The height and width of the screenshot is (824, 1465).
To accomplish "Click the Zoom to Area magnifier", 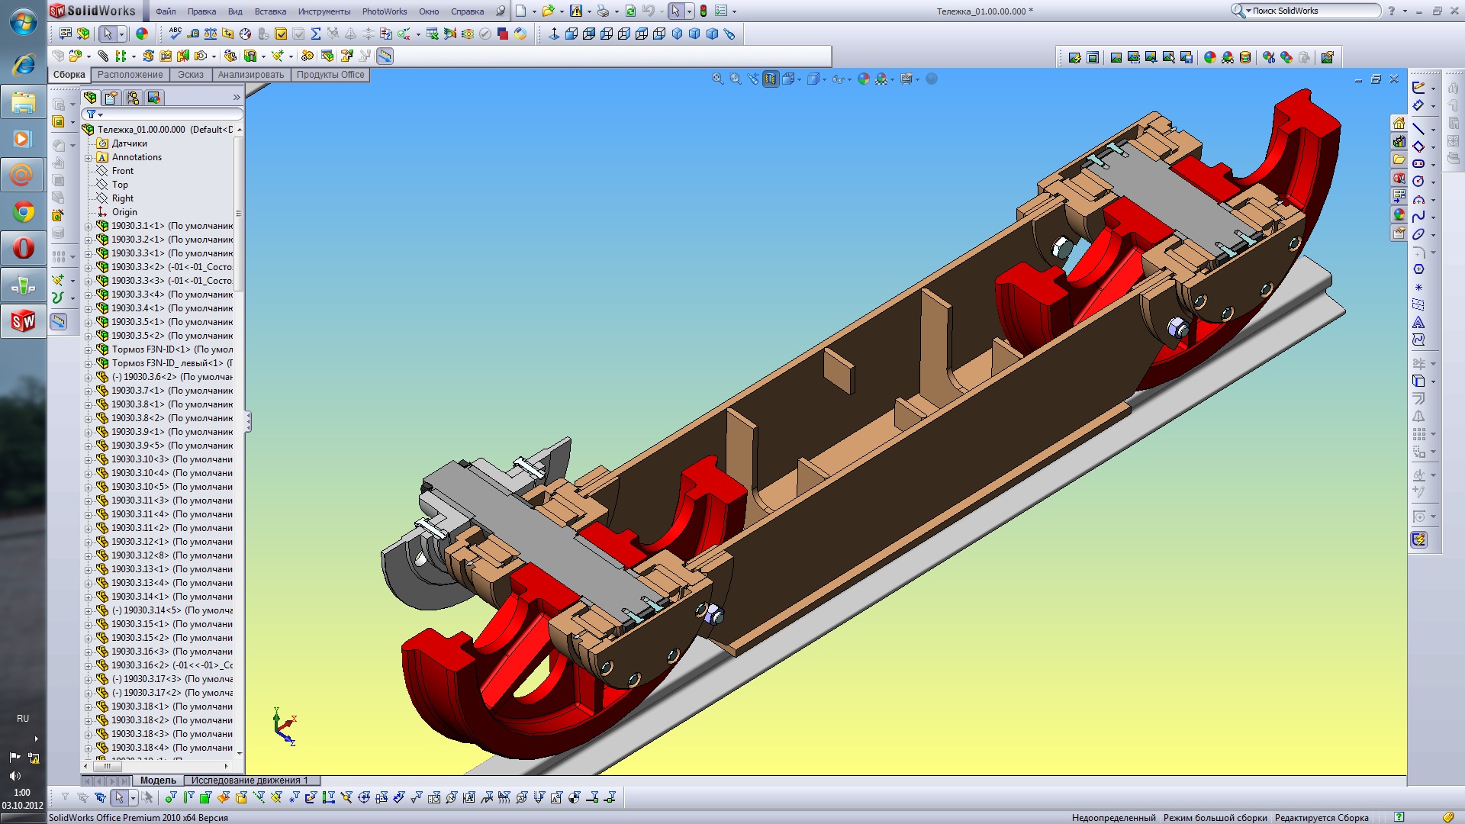I will coord(736,79).
